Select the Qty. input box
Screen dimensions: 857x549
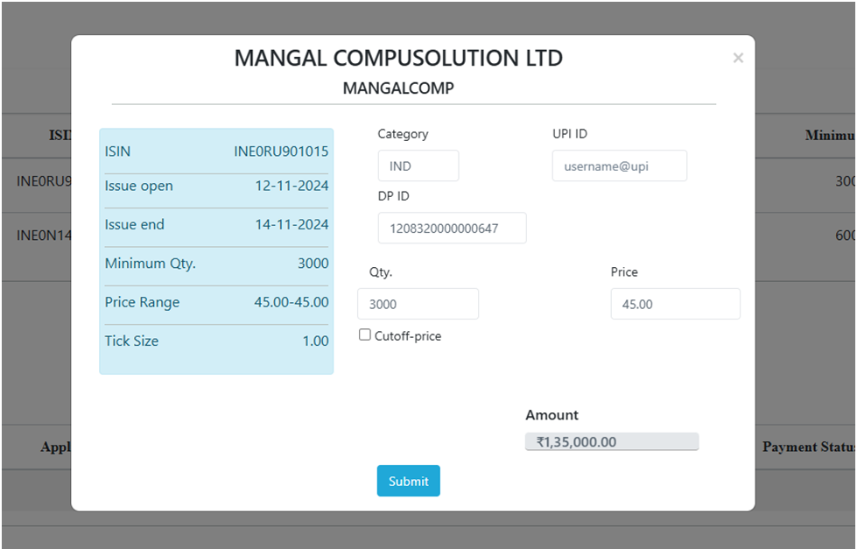[x=418, y=304]
